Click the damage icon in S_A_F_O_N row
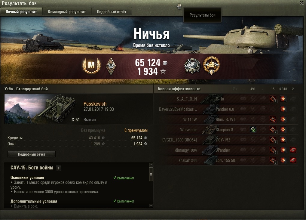The width and height of the screenshot is (306, 220). tap(283, 99)
